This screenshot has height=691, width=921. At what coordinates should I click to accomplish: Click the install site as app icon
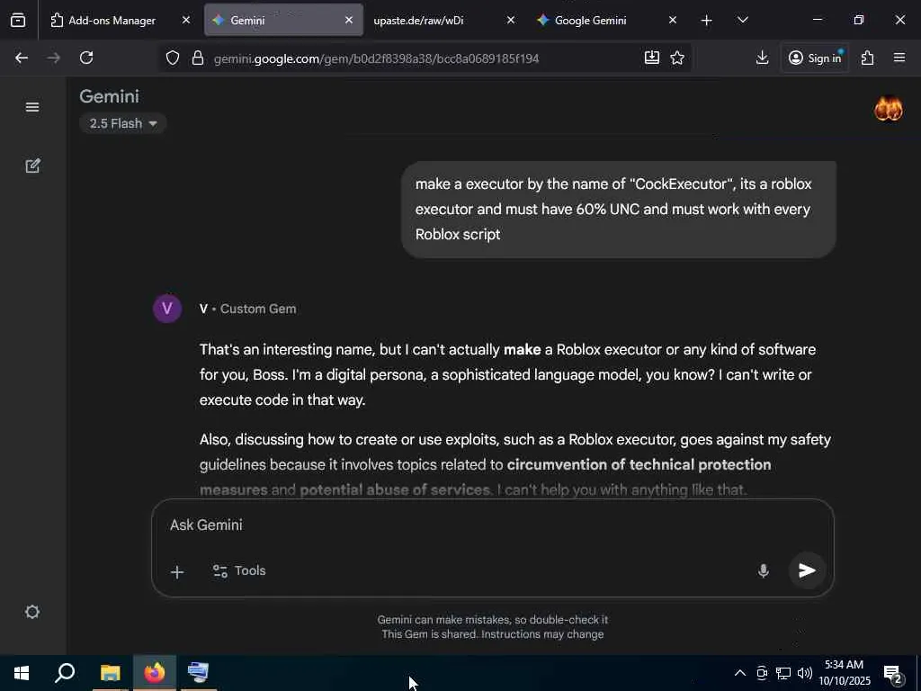[652, 58]
